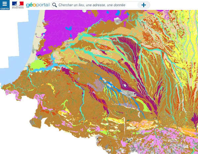Screen dimensions: 198x154
Task: Click the magnifying glass search icon
Action: [55, 5]
